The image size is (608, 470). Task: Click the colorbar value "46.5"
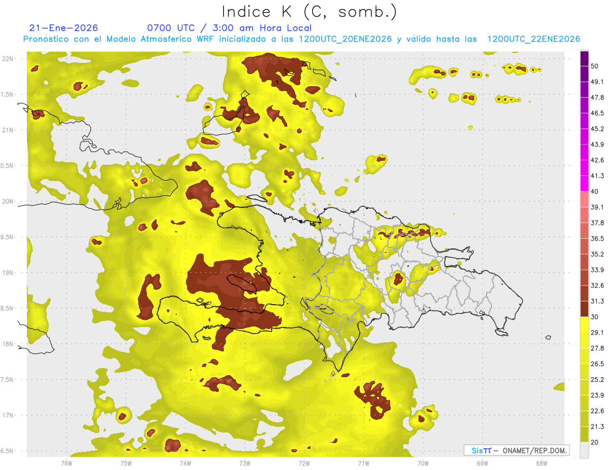point(598,113)
